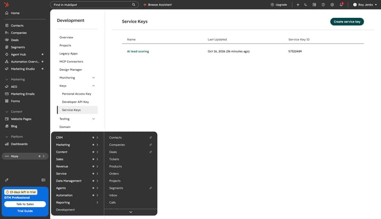Viewport: 381px width, 219px height.
Task: Select Inbox in the flyout list
Action: [x=113, y=195]
